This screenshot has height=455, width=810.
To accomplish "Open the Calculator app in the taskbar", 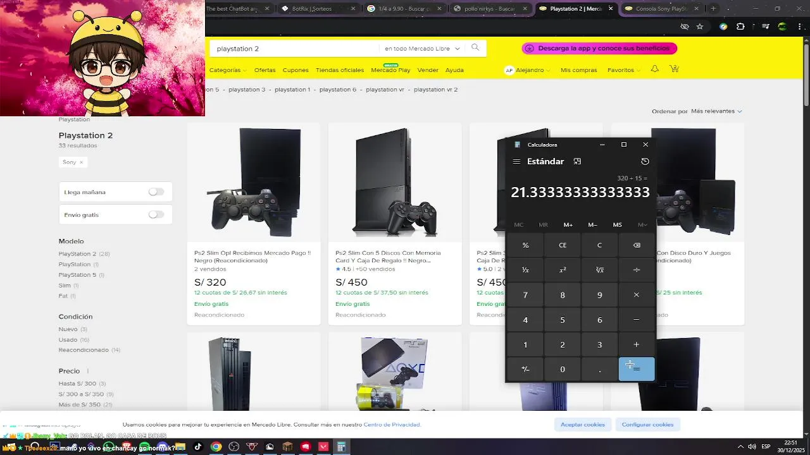I will (341, 447).
